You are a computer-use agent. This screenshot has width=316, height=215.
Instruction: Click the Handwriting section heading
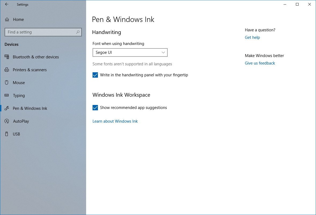tap(106, 32)
